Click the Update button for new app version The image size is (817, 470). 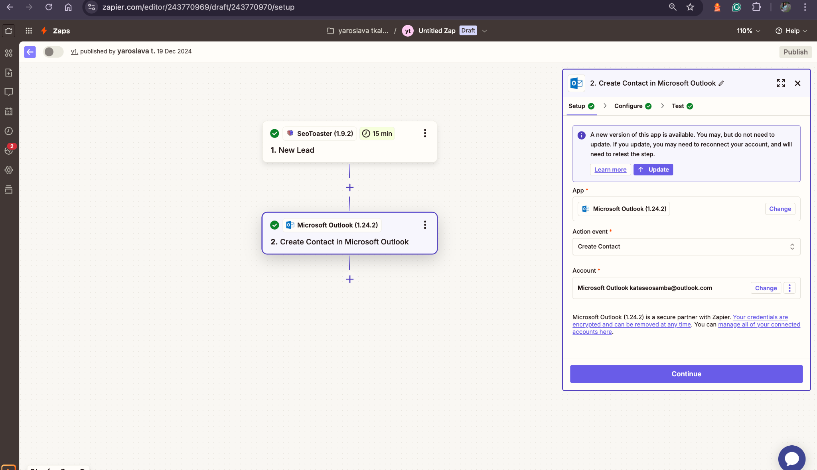click(x=653, y=169)
